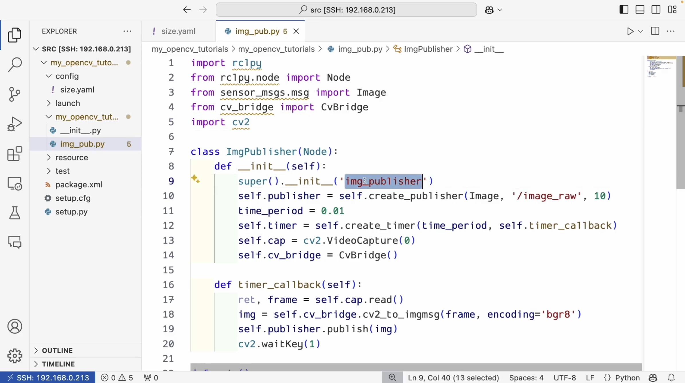The height and width of the screenshot is (383, 685).
Task: Close the img_pub.py tab
Action: coord(296,31)
